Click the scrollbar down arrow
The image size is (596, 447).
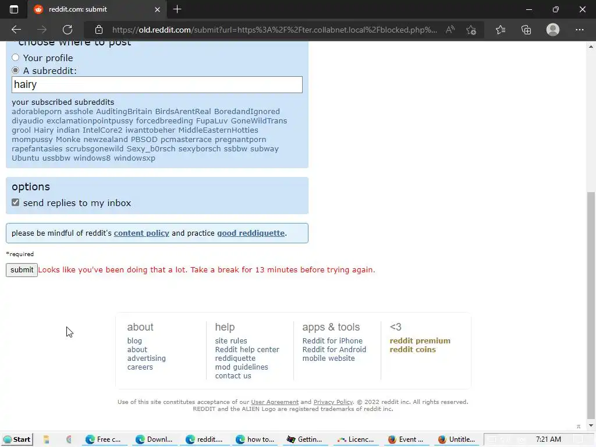click(591, 425)
